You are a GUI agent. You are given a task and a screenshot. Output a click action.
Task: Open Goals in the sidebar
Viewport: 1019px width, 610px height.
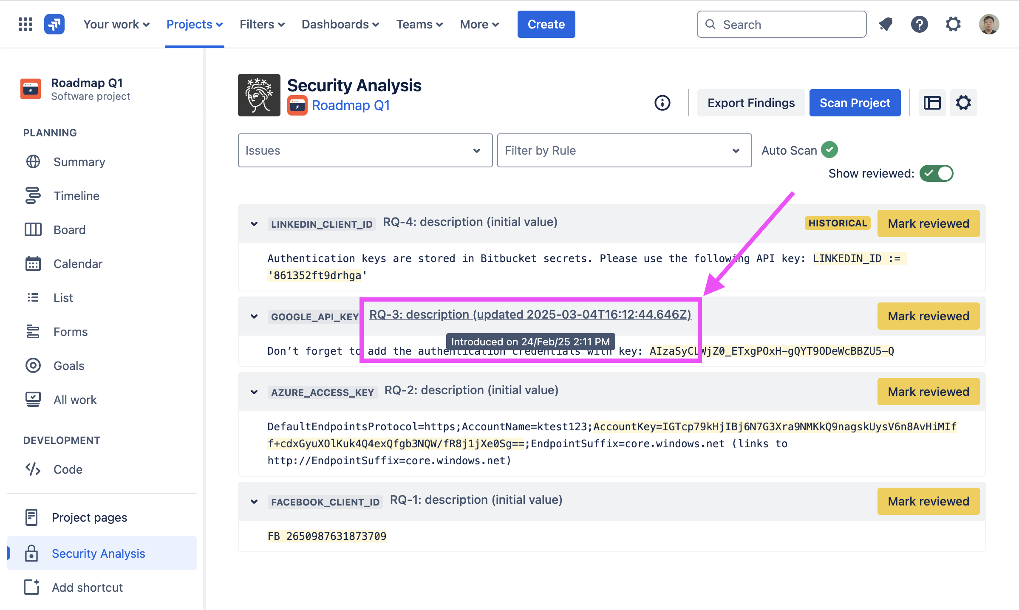[x=102, y=366]
